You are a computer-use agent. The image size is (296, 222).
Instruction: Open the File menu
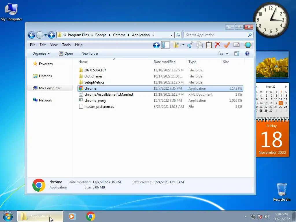click(x=33, y=45)
